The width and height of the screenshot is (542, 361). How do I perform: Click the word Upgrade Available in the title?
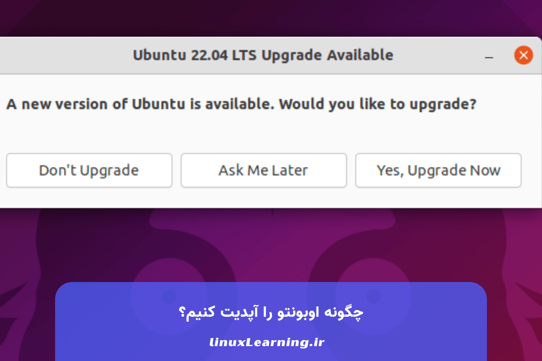[327, 55]
